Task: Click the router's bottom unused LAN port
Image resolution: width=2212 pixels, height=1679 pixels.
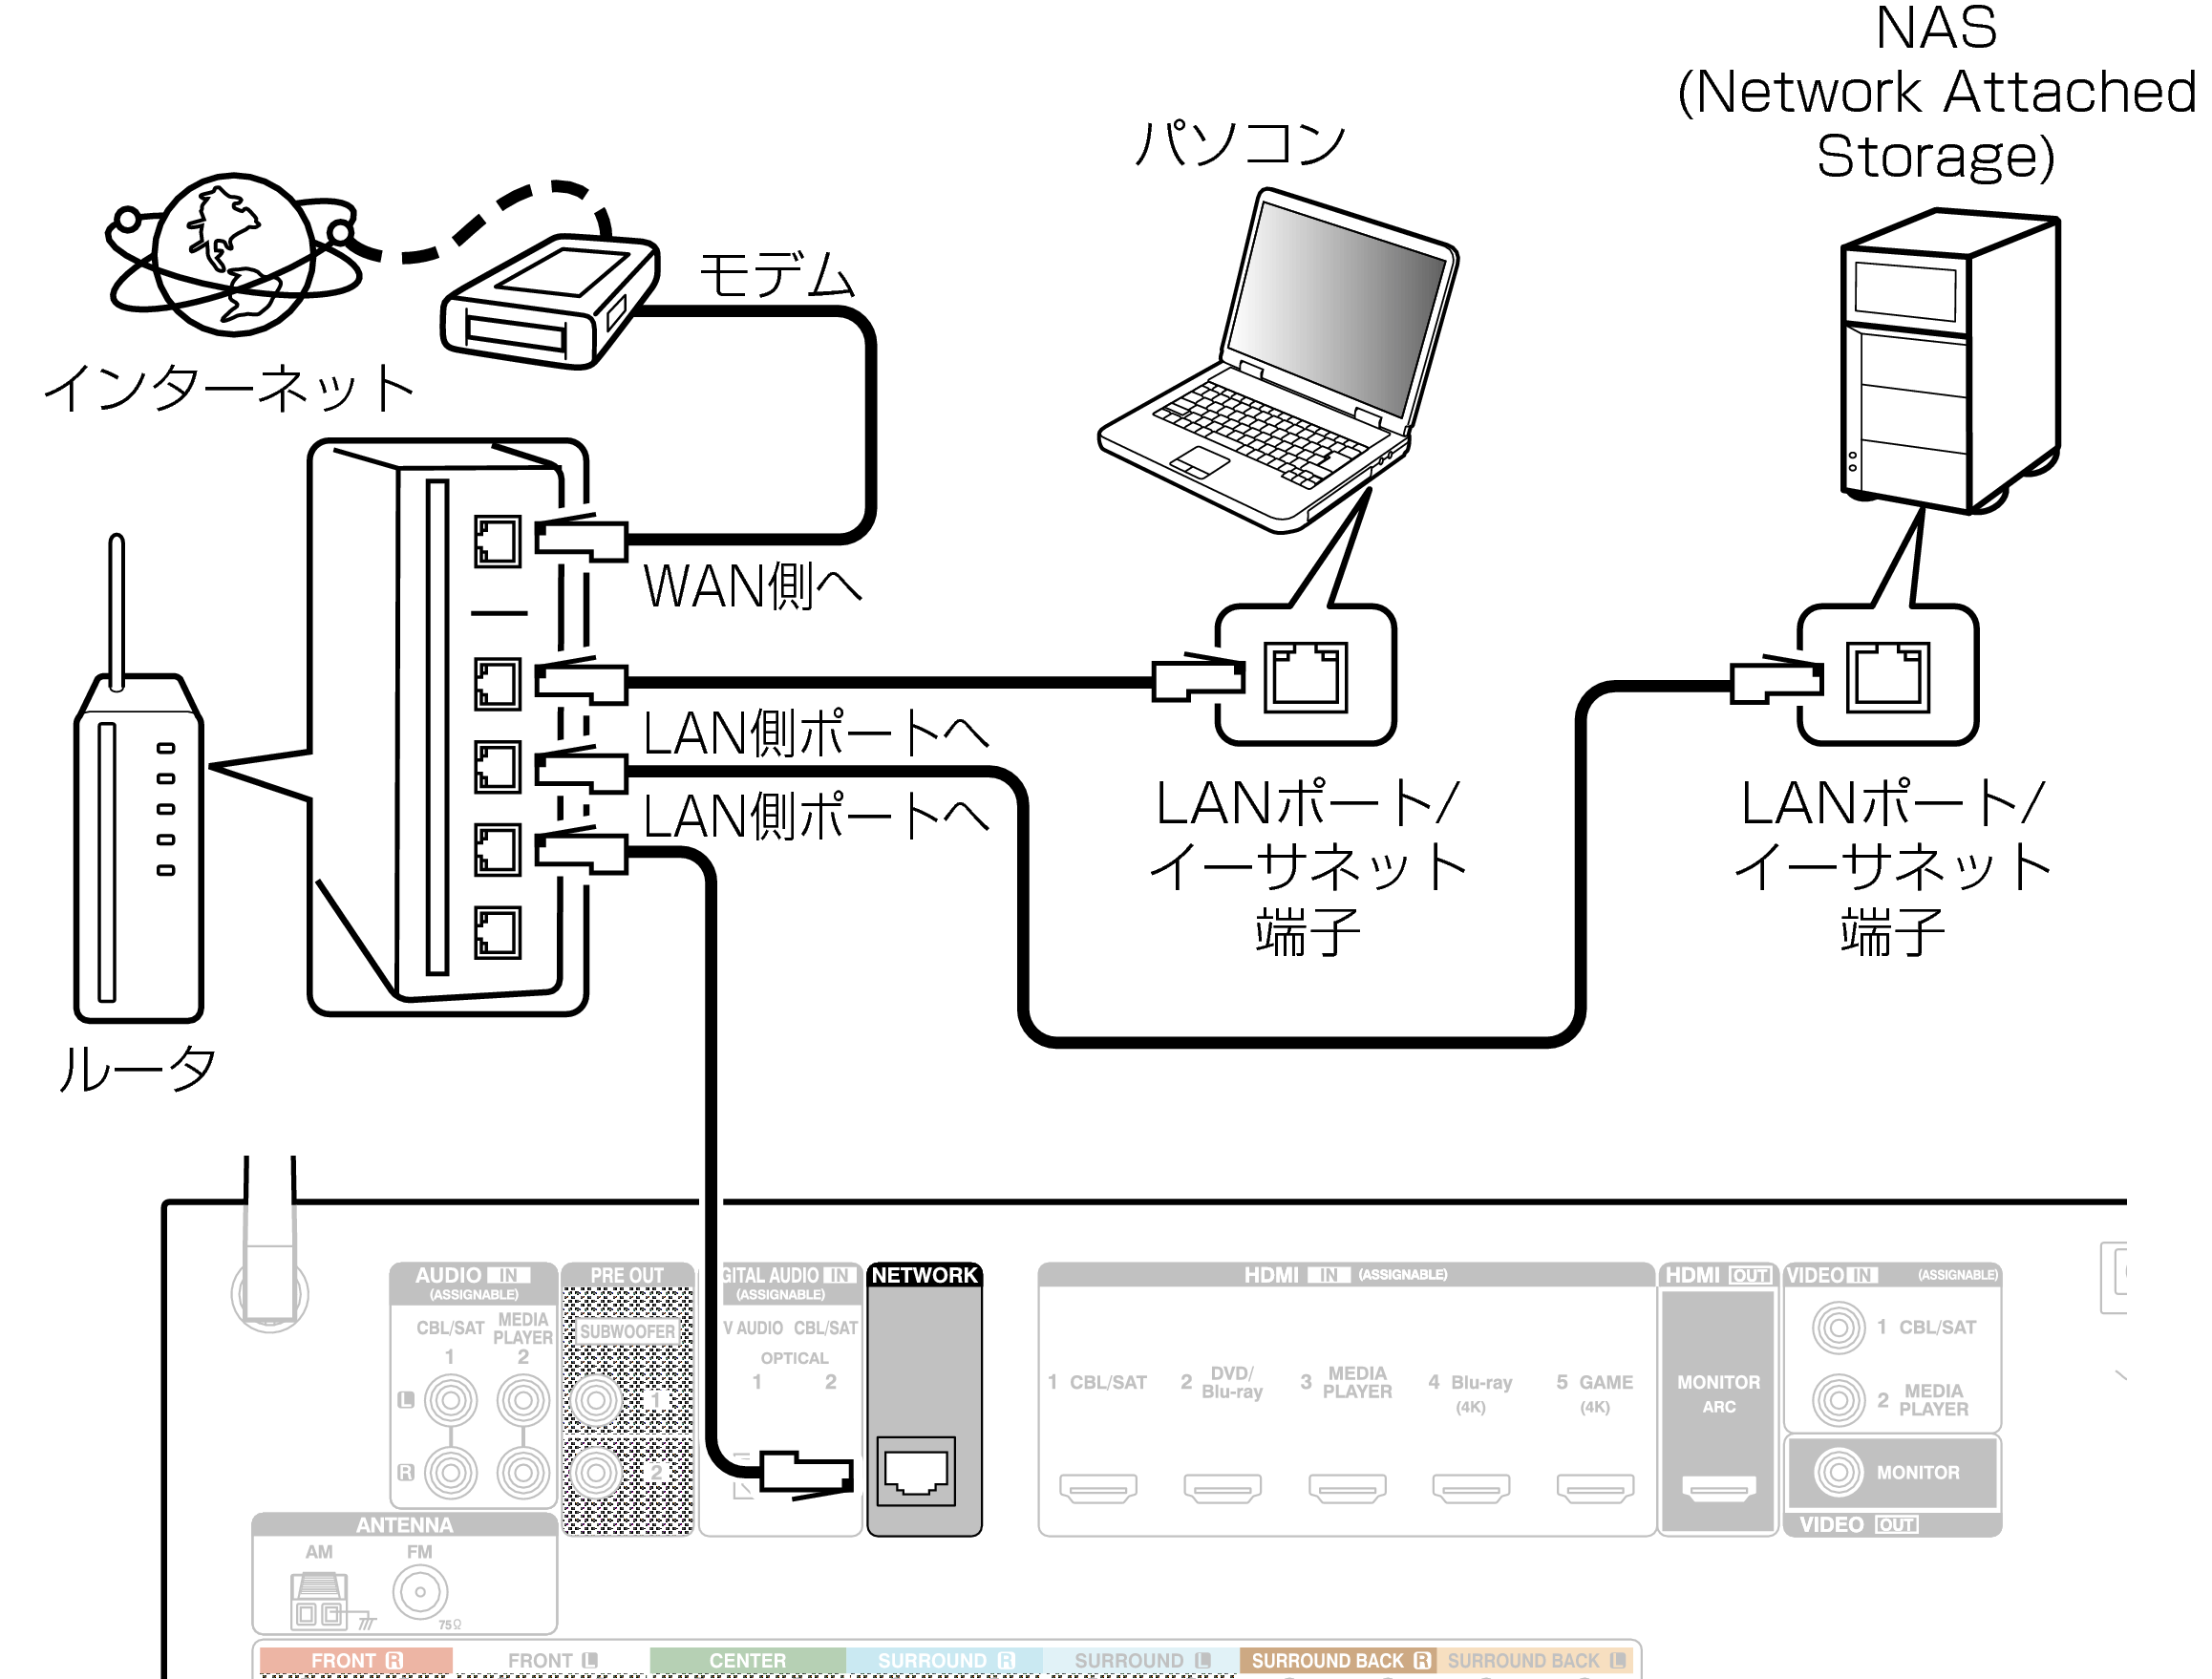Action: pos(497,932)
